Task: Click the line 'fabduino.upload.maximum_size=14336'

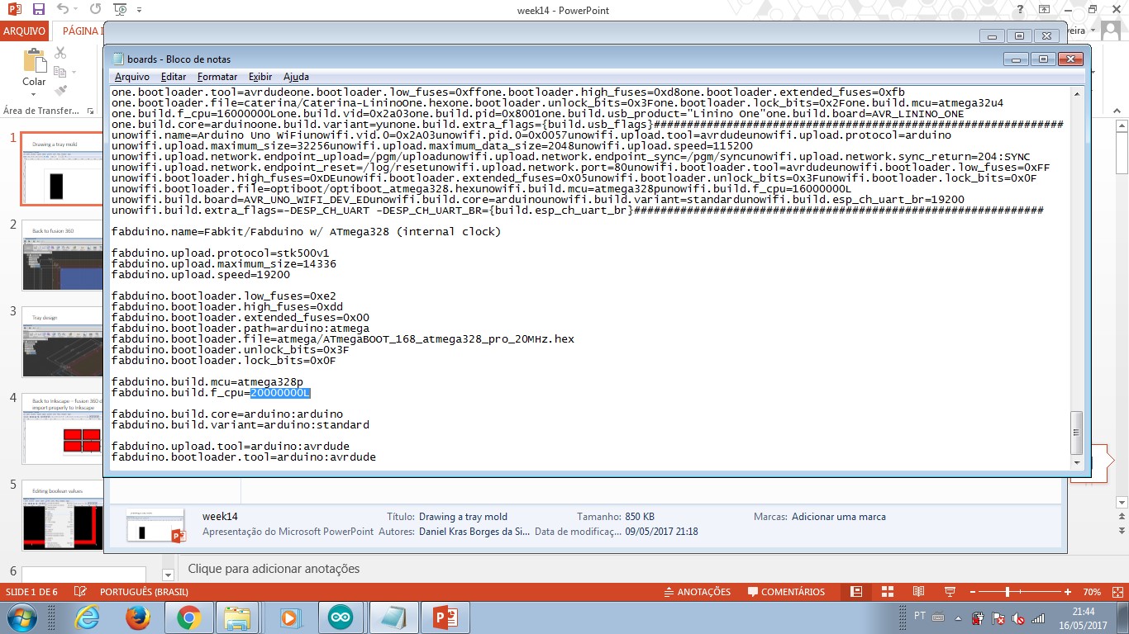Action: pos(224,264)
